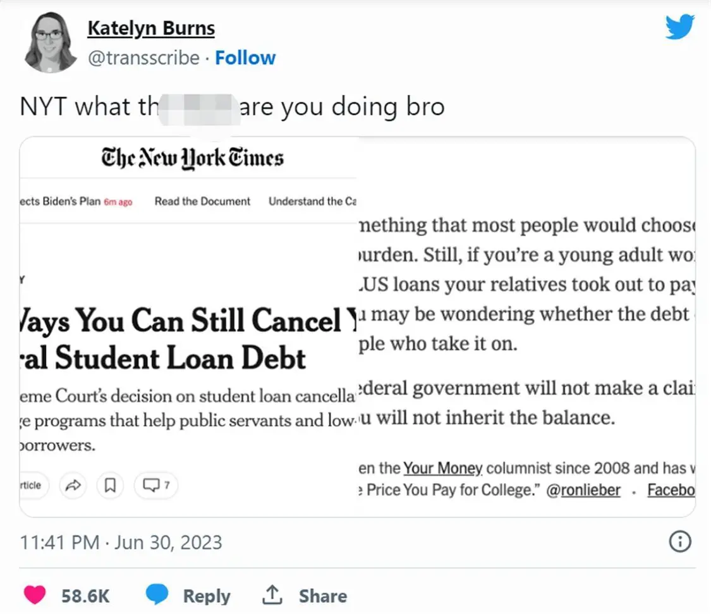711x614 pixels.
Task: Follow the @transscribe account
Action: click(245, 58)
